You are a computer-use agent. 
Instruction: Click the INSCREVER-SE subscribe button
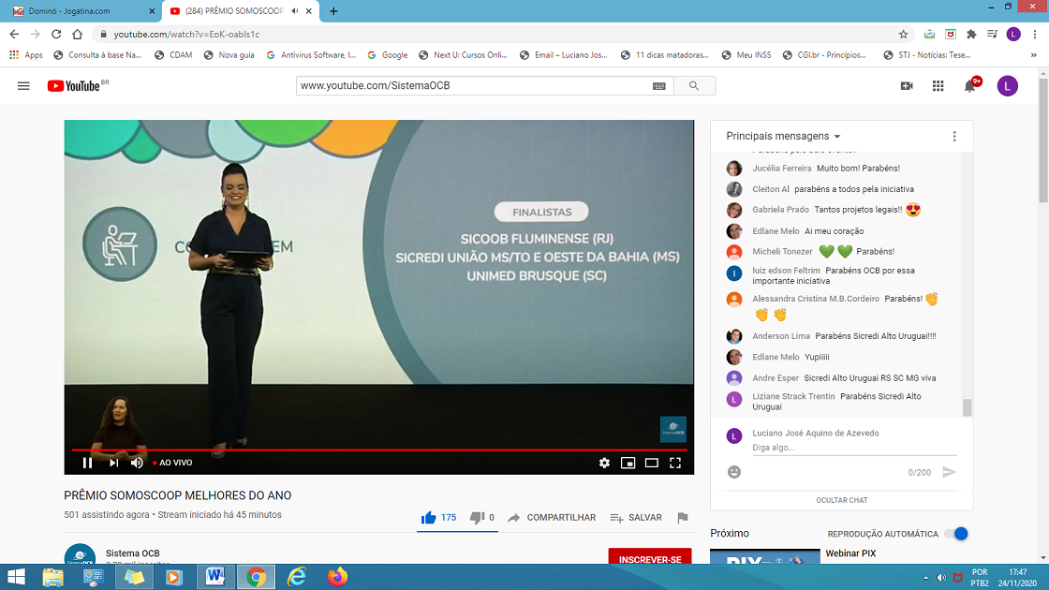point(650,559)
